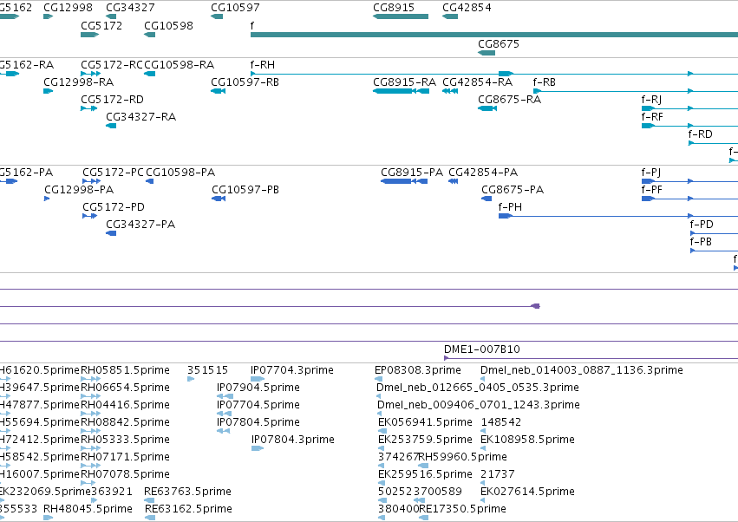Click the protein label "f-PF"

(x=652, y=190)
